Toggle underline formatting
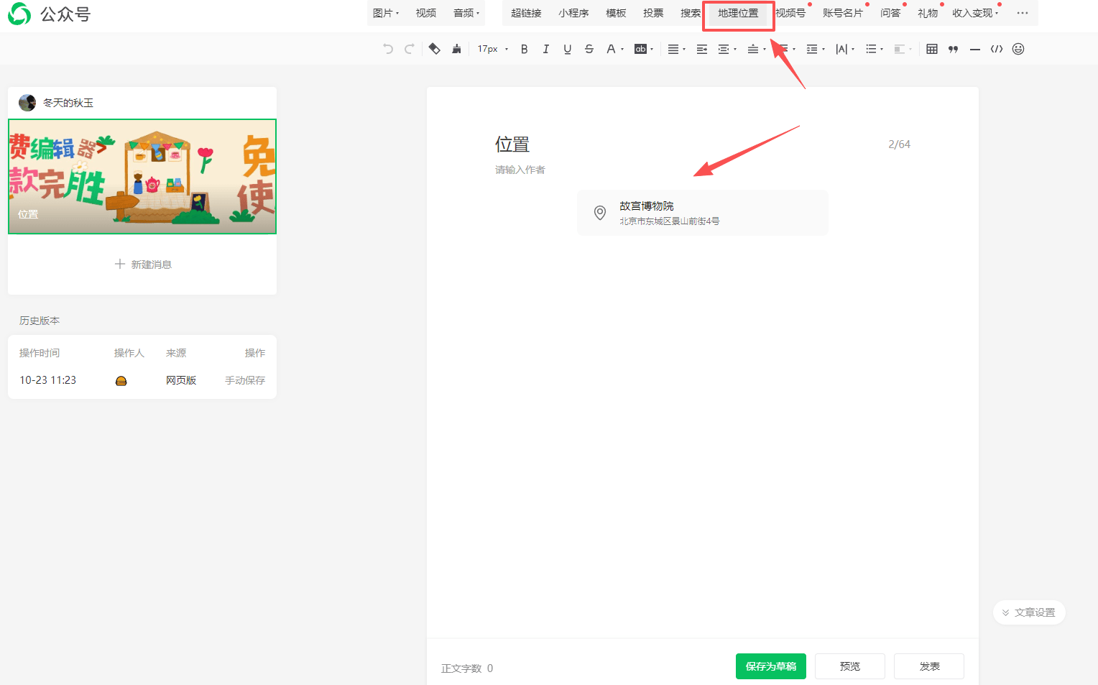The height and width of the screenshot is (685, 1098). (568, 49)
